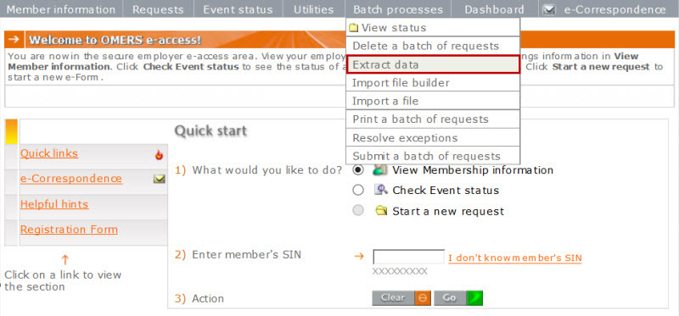Select the View Membership information radio button

[x=358, y=170]
